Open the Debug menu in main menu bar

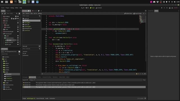pos(12,8)
